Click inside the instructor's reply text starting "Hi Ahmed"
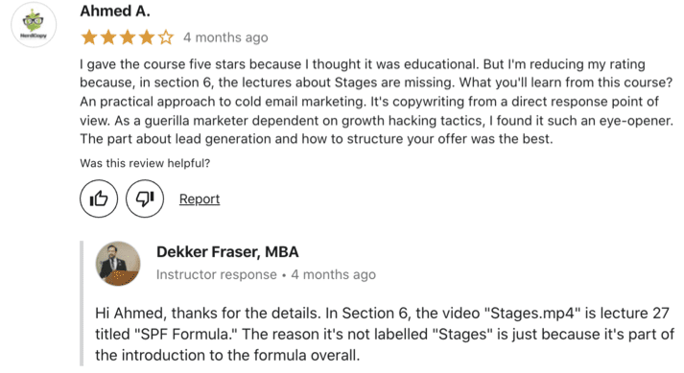 pyautogui.click(x=385, y=335)
